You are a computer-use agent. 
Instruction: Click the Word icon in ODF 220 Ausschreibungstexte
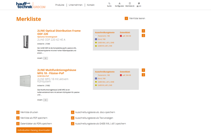(96, 39)
